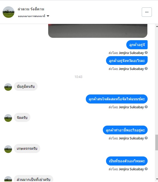Click sender avatar beside จัดครับ message

(8, 118)
